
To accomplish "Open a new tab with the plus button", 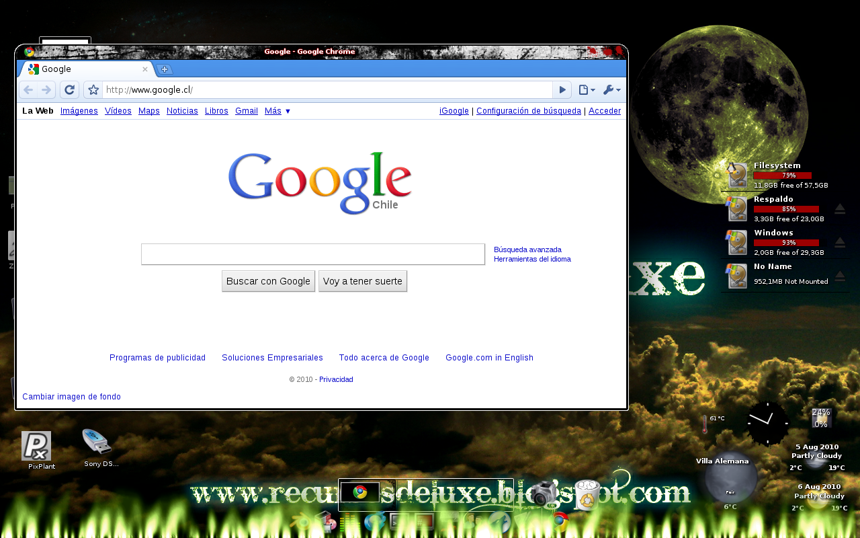I will click(165, 69).
